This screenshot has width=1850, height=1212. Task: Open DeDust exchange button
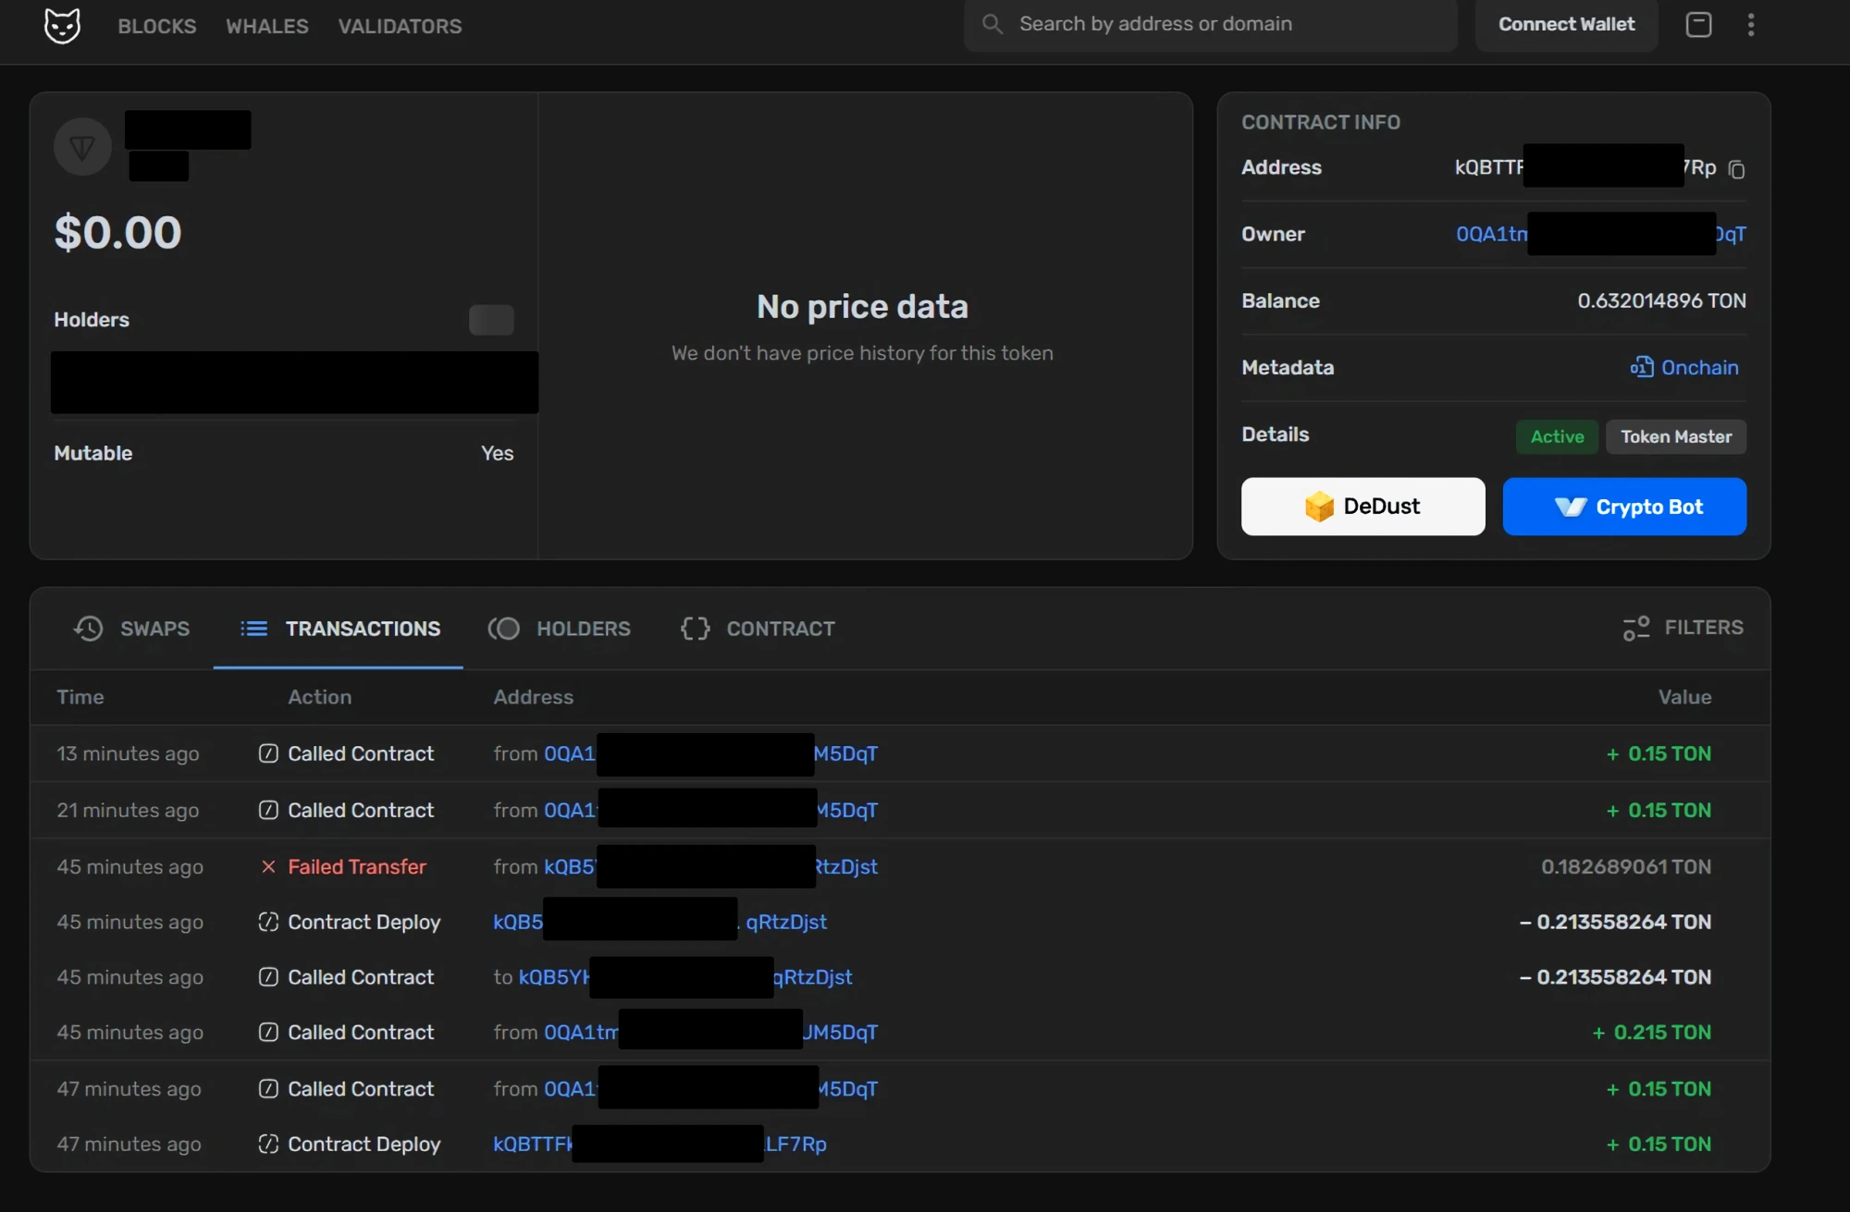coord(1363,507)
